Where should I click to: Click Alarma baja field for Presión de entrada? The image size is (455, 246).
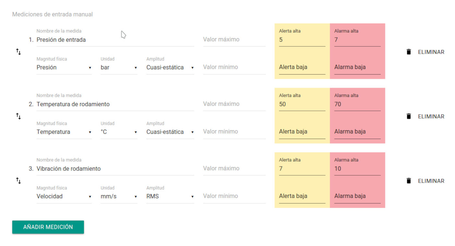[357, 67]
